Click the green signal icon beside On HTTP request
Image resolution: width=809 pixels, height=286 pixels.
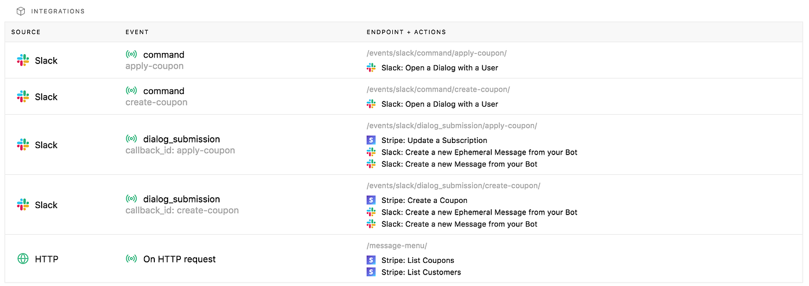pos(132,259)
